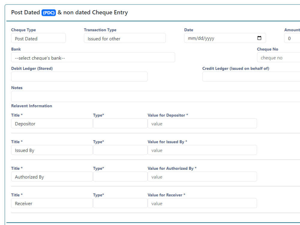Open the calendar picker icon in Date field
300x225 pixels.
(x=259, y=38)
